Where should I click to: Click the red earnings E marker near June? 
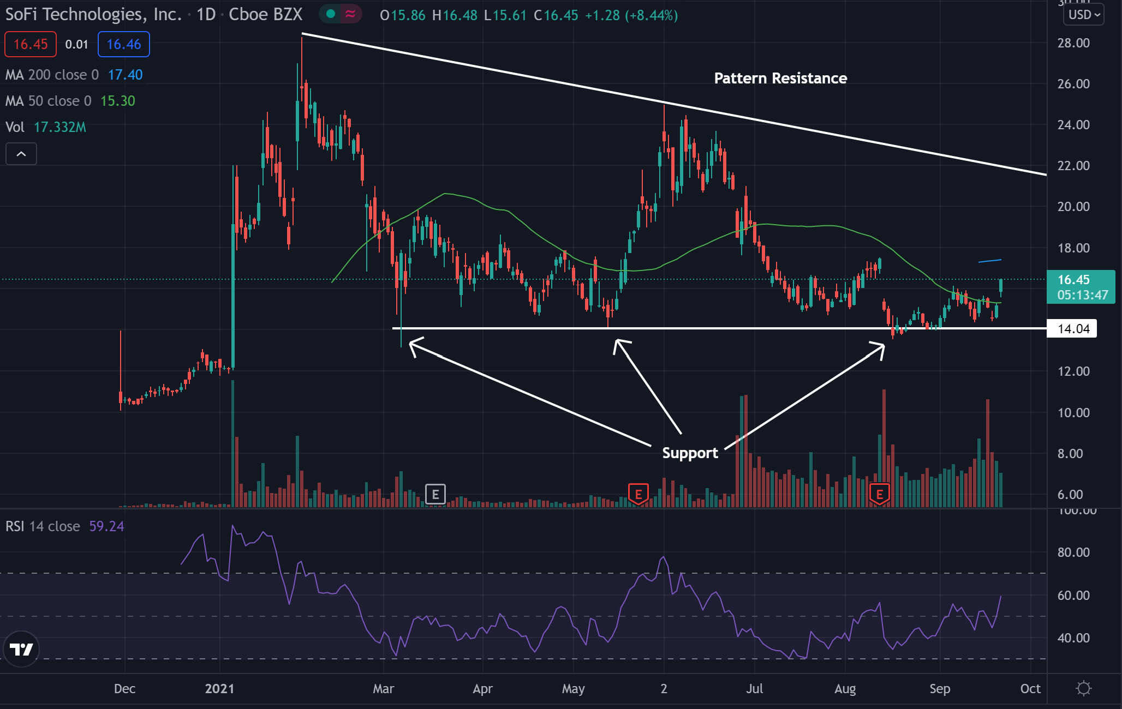638,494
